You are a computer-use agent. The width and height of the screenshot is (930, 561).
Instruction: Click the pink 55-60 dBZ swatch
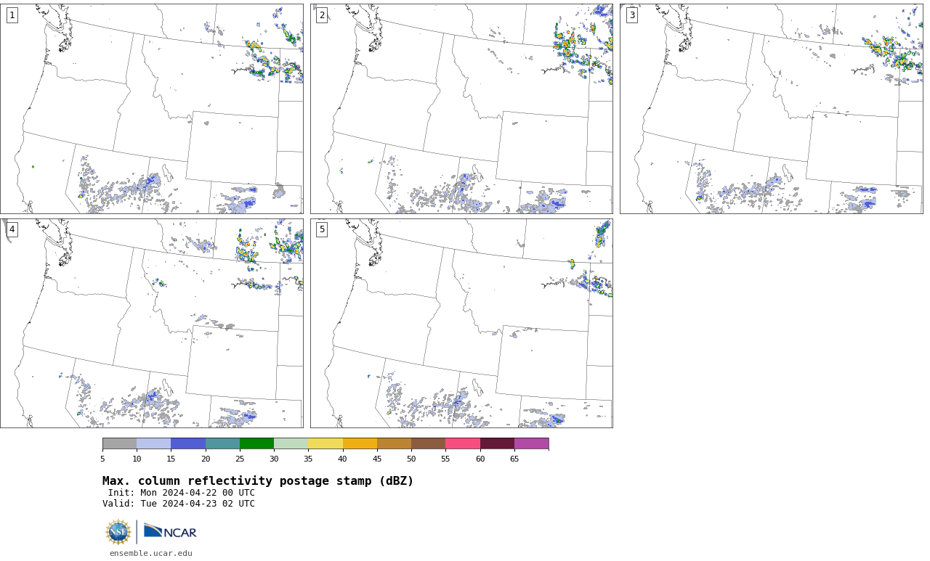(463, 443)
